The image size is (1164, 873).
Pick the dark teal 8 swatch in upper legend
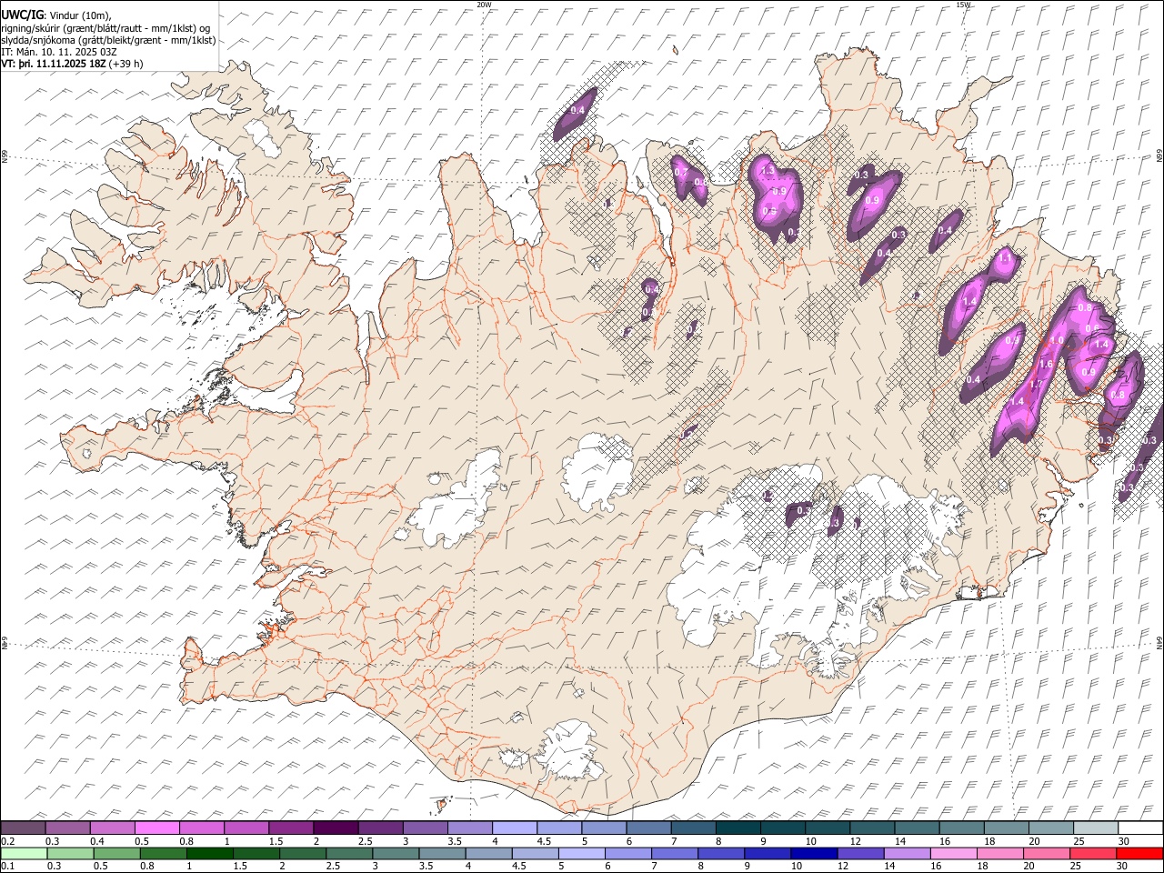[x=738, y=828]
